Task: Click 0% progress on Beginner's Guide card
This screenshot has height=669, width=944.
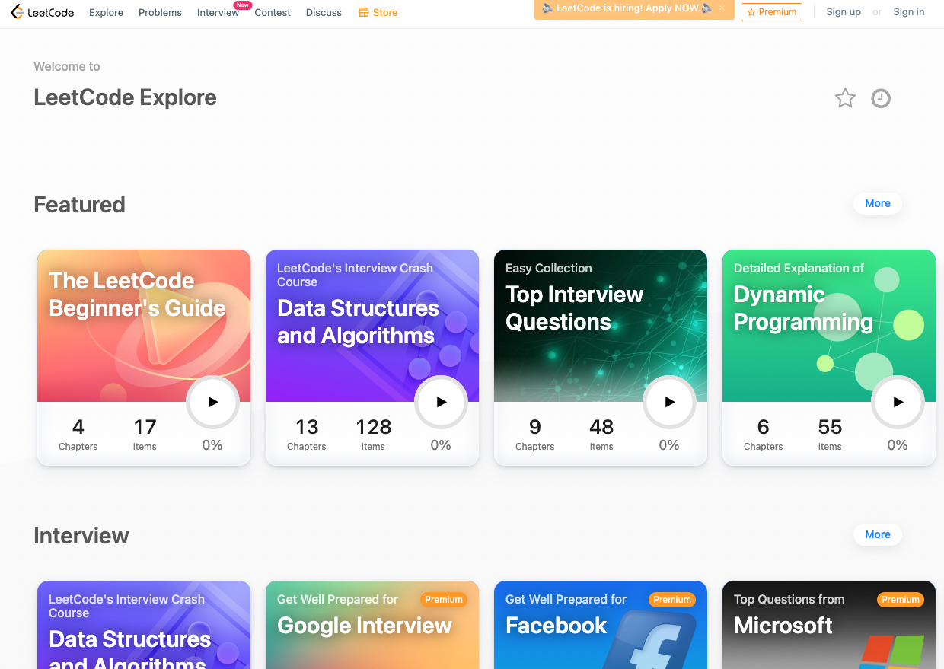Action: pos(212,445)
